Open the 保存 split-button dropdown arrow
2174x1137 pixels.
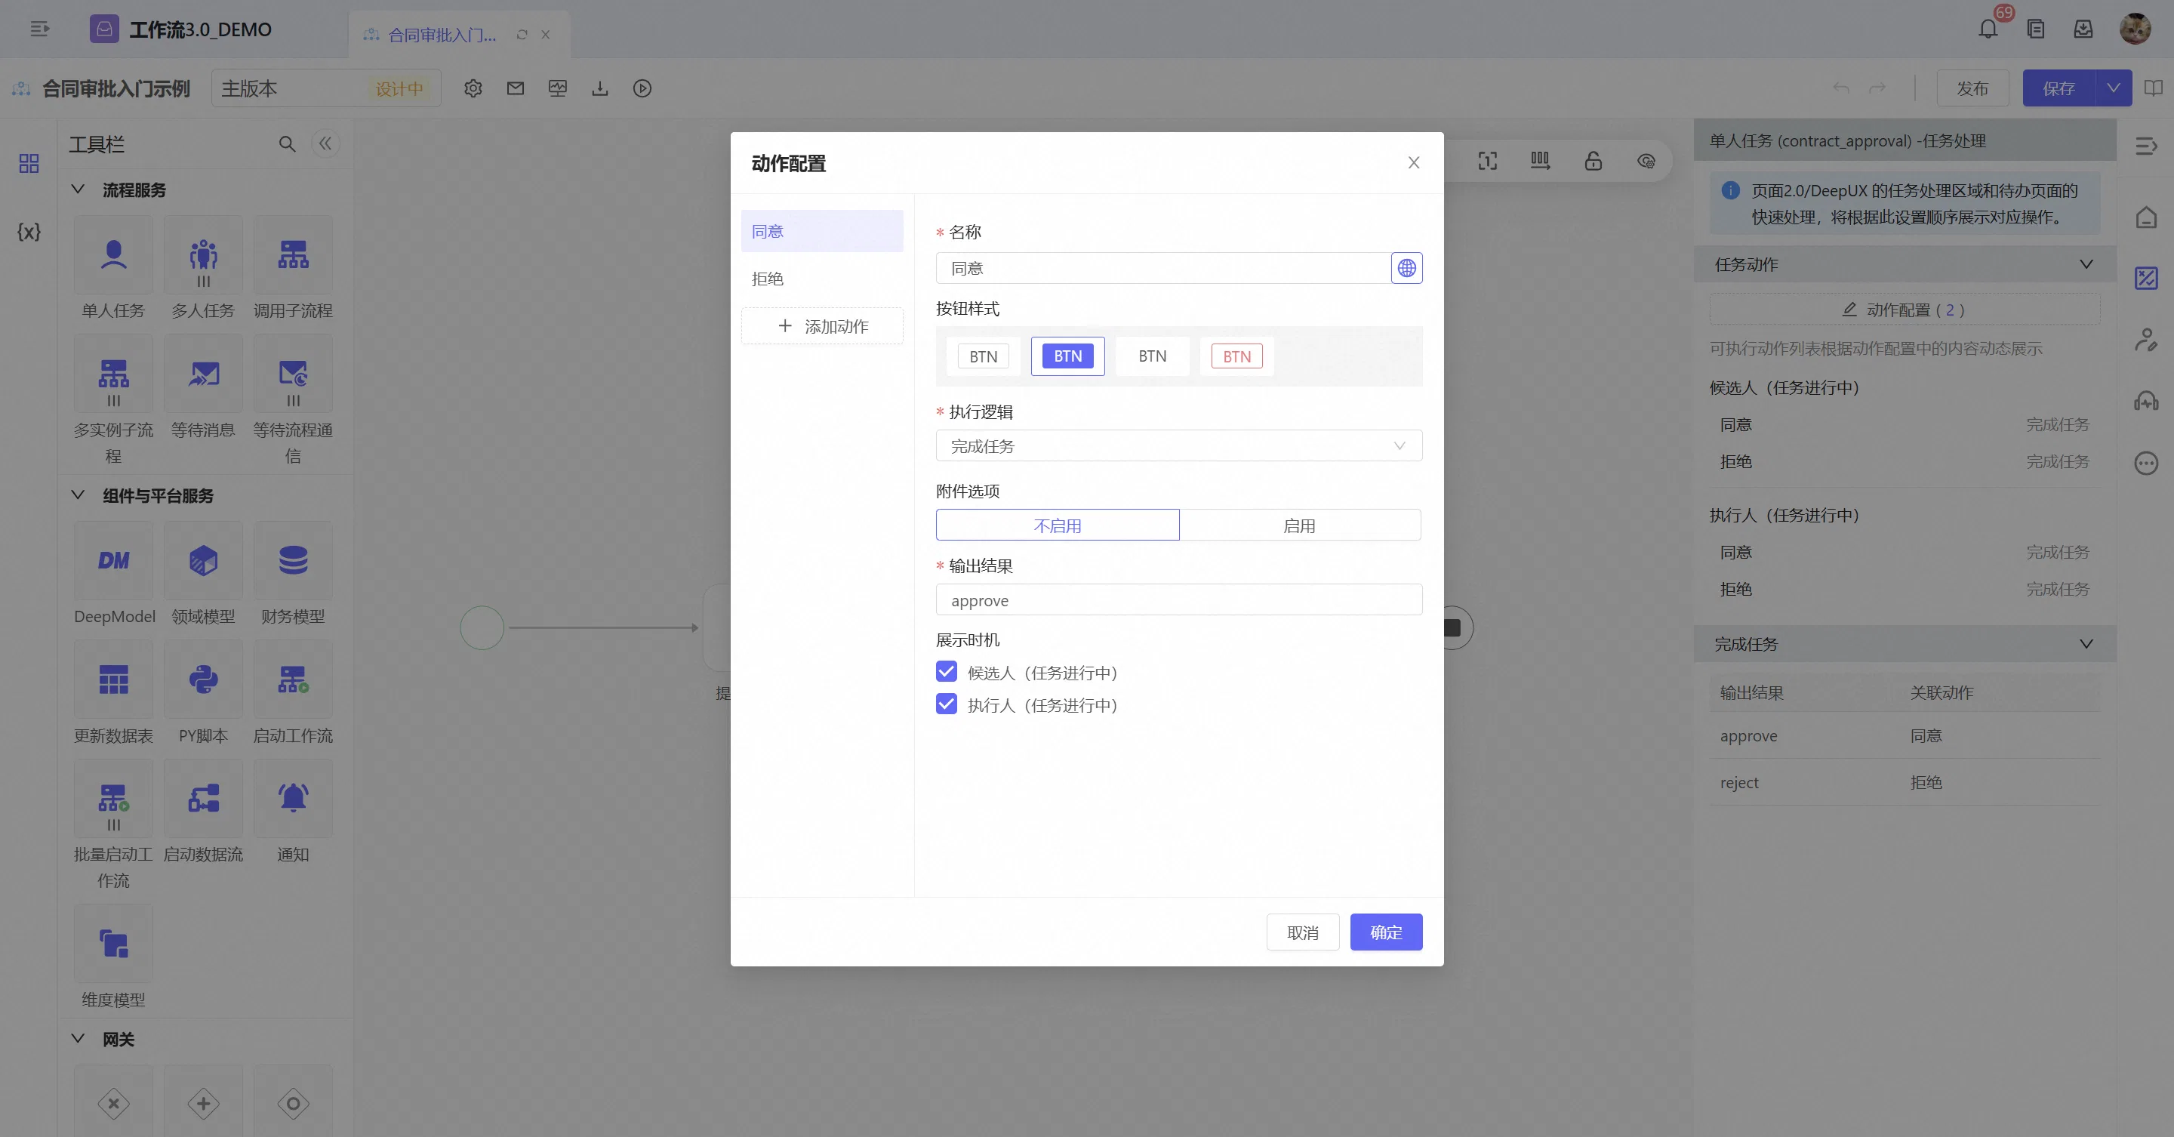(2114, 88)
